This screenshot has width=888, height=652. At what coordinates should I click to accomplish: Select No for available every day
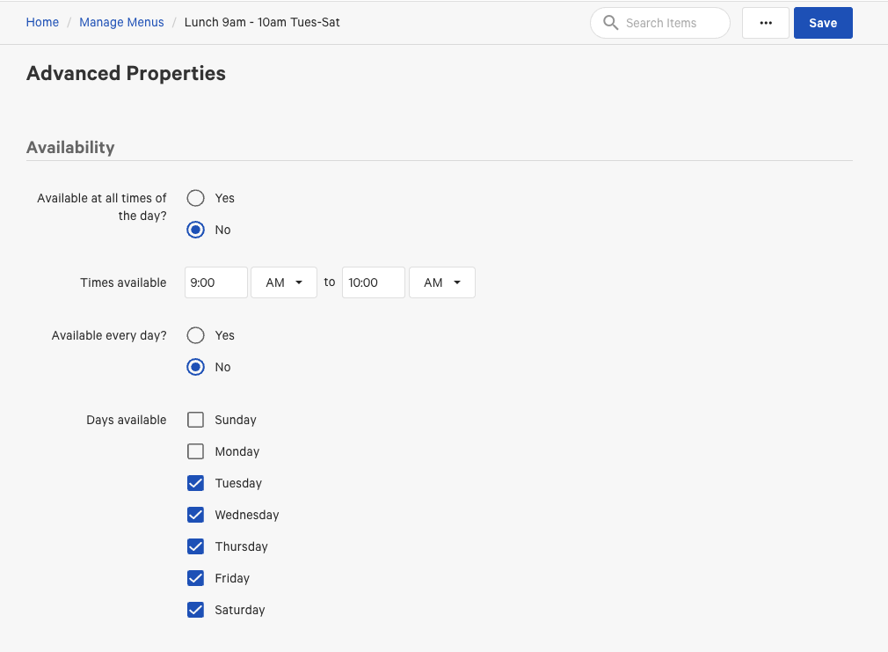click(x=196, y=367)
